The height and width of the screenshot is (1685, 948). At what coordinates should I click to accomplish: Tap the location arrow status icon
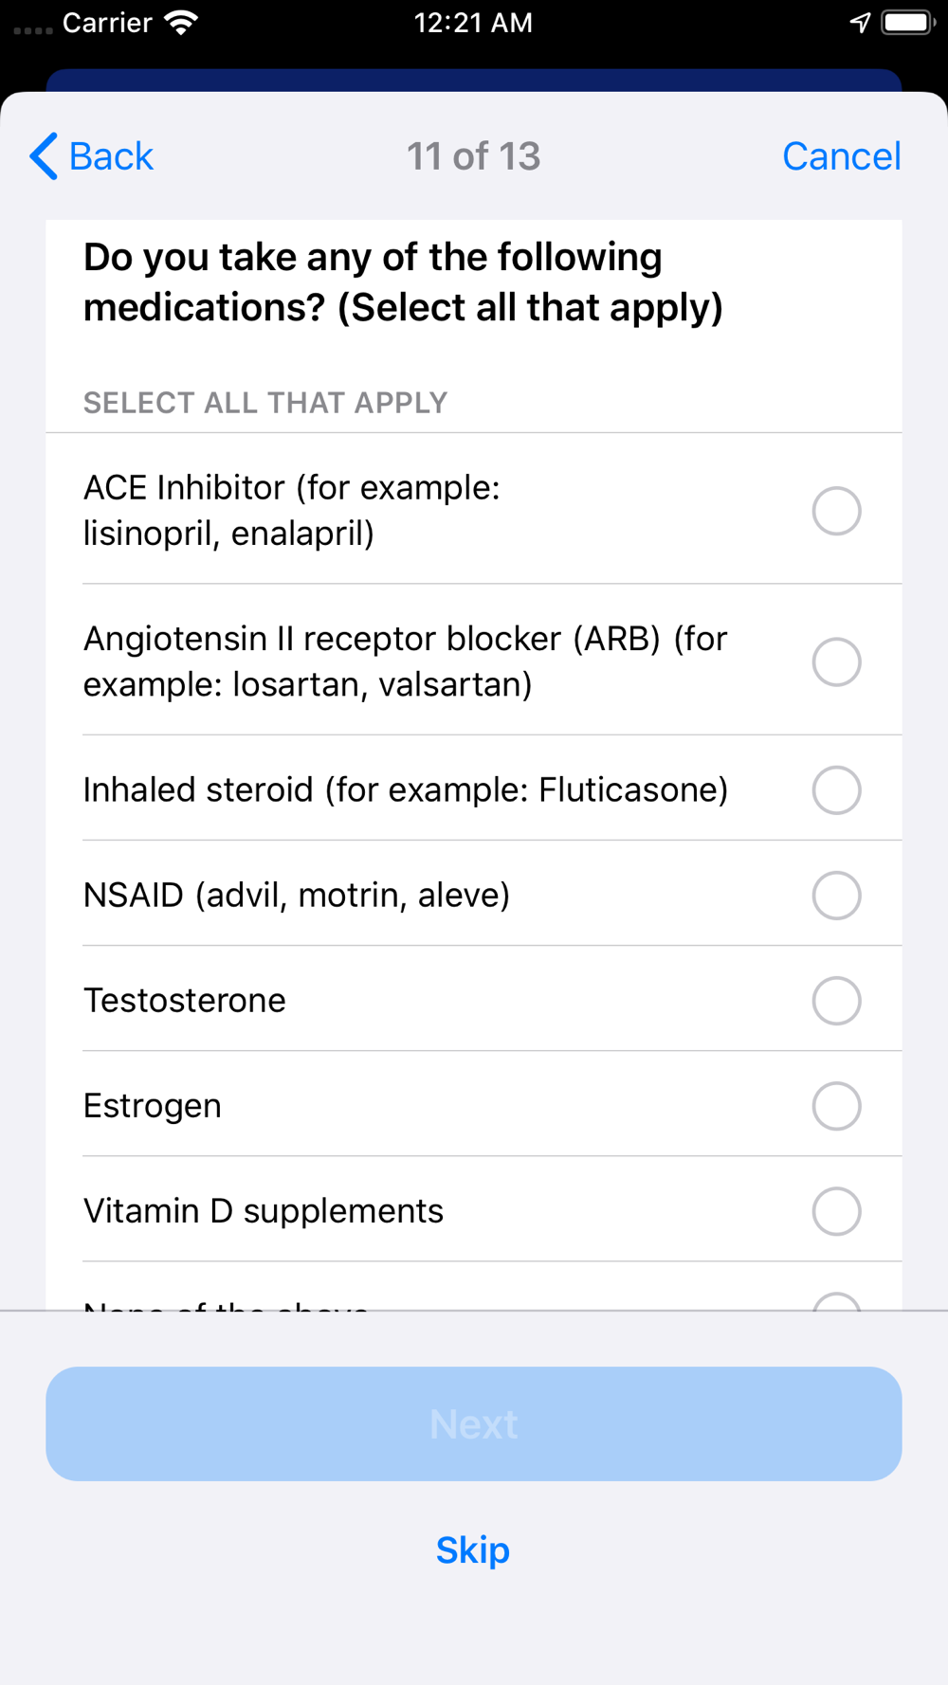(x=860, y=23)
